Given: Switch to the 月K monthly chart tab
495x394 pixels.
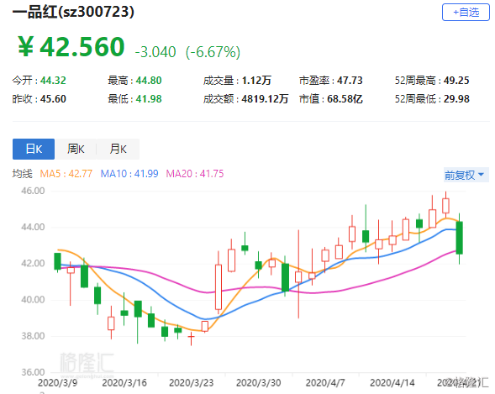Looking at the screenshot, I should click(x=118, y=149).
